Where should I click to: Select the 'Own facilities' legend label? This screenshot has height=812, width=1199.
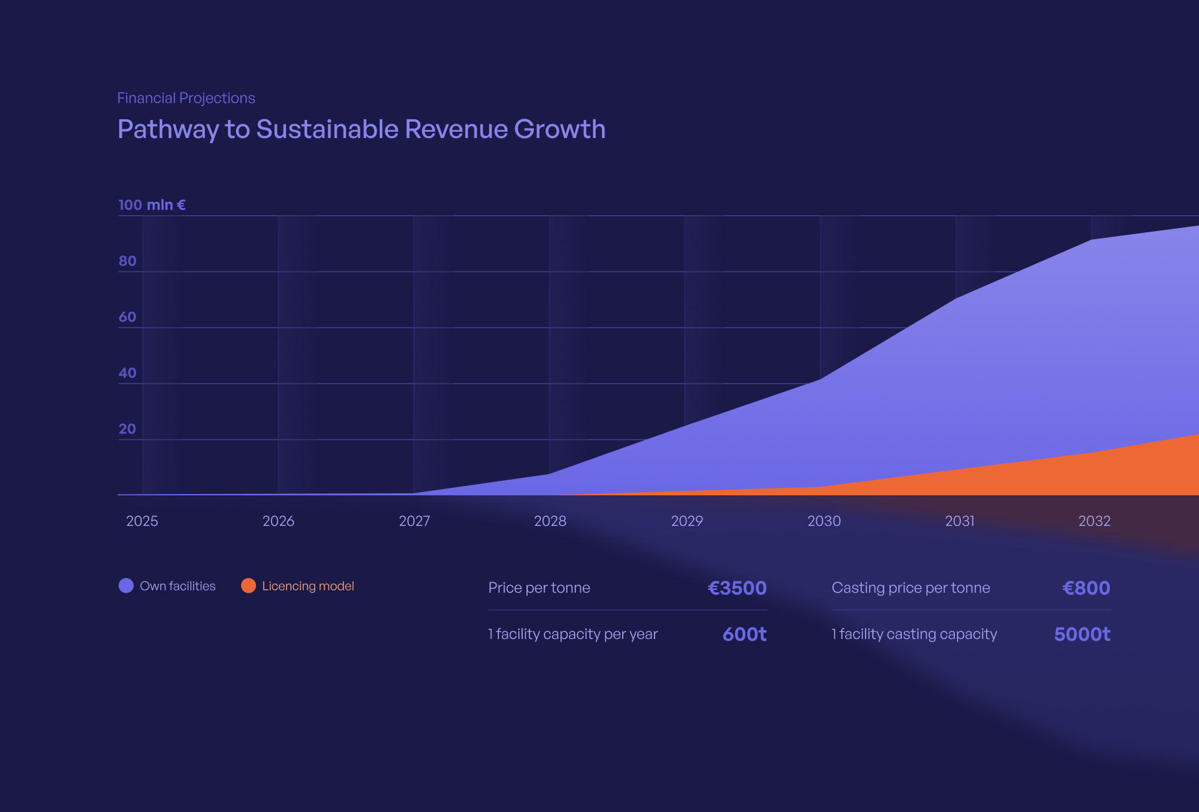tap(177, 586)
